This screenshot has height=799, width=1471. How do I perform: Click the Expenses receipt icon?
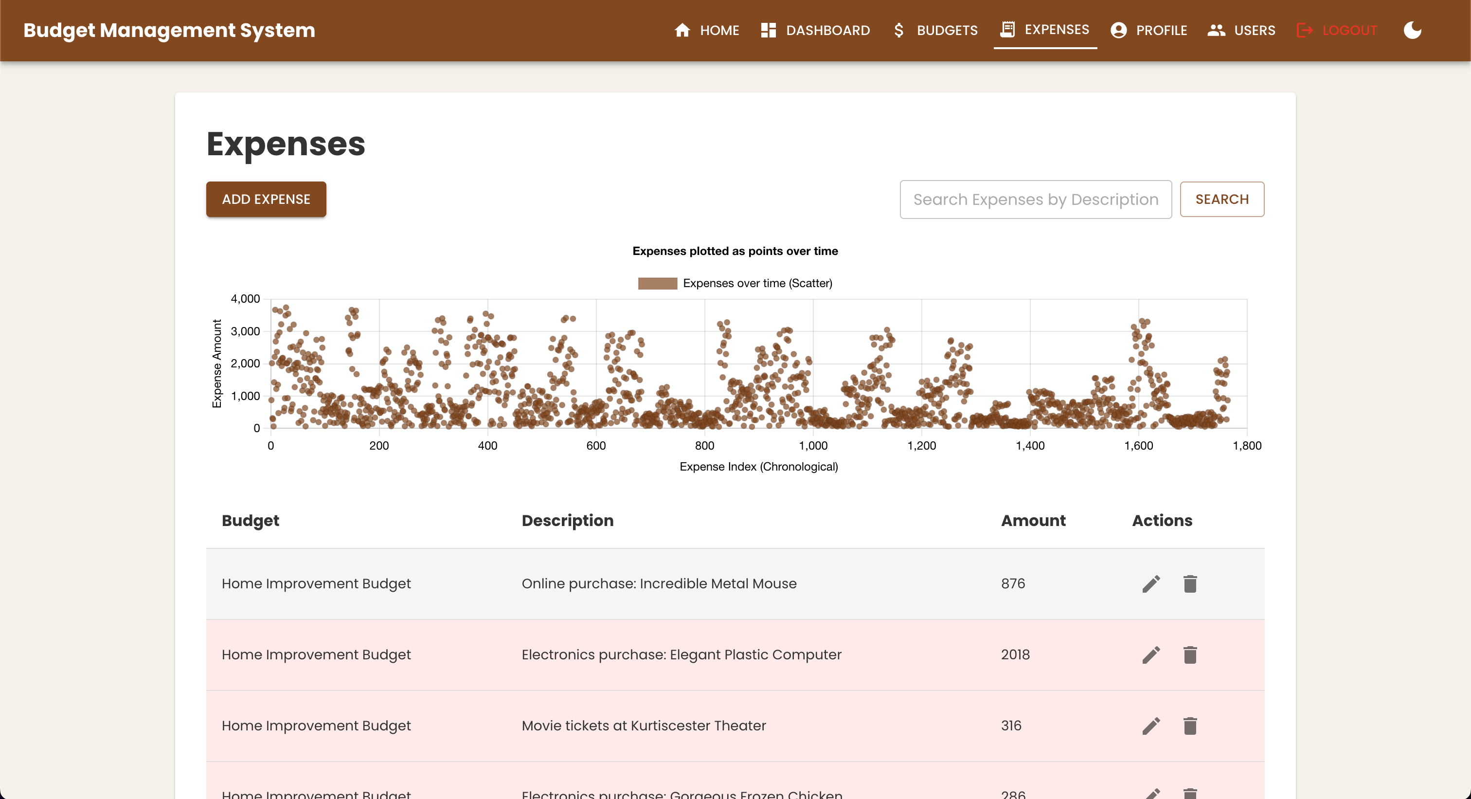click(1008, 29)
